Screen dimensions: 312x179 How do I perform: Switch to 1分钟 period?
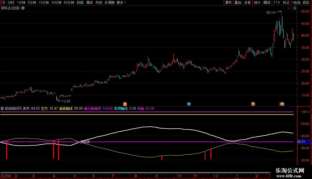point(21,2)
